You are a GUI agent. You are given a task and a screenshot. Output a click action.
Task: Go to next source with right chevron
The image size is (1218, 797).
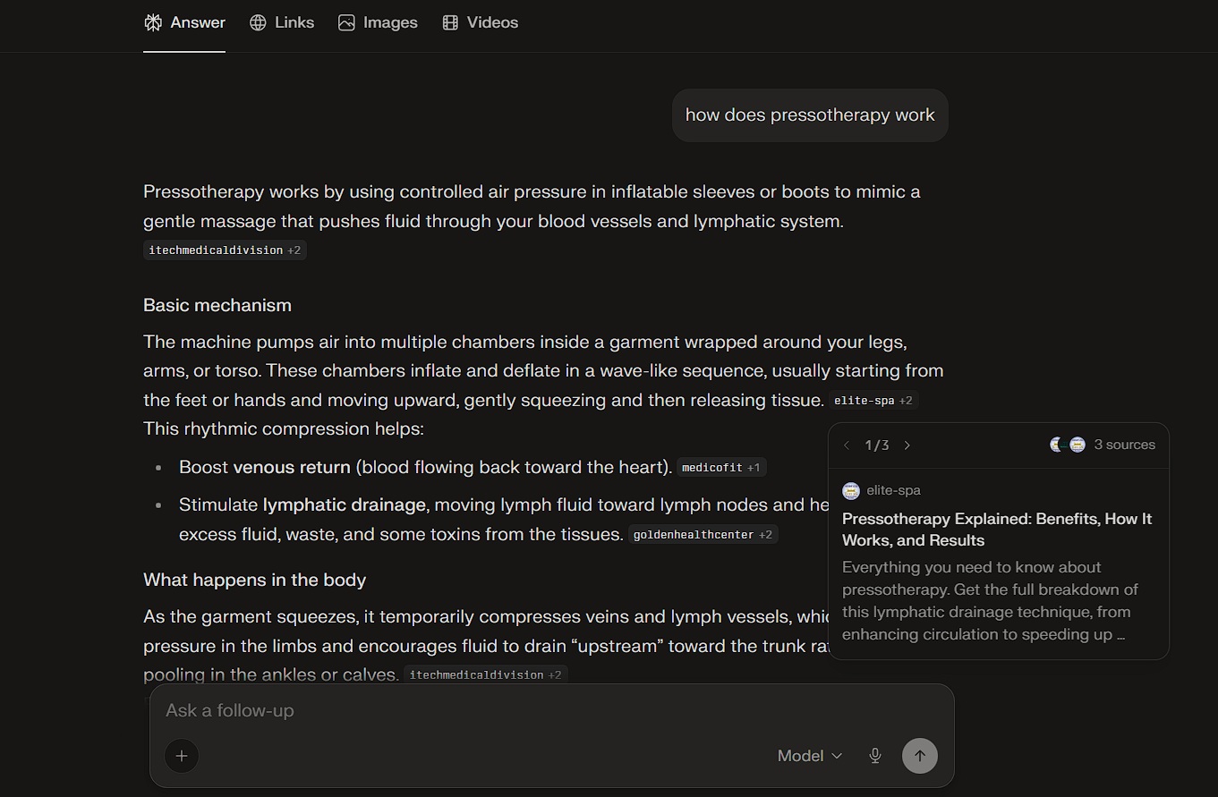tap(907, 445)
